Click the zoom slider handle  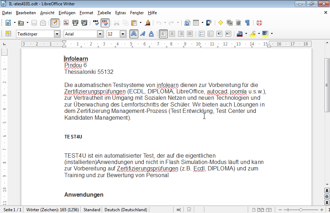tap(301, 210)
